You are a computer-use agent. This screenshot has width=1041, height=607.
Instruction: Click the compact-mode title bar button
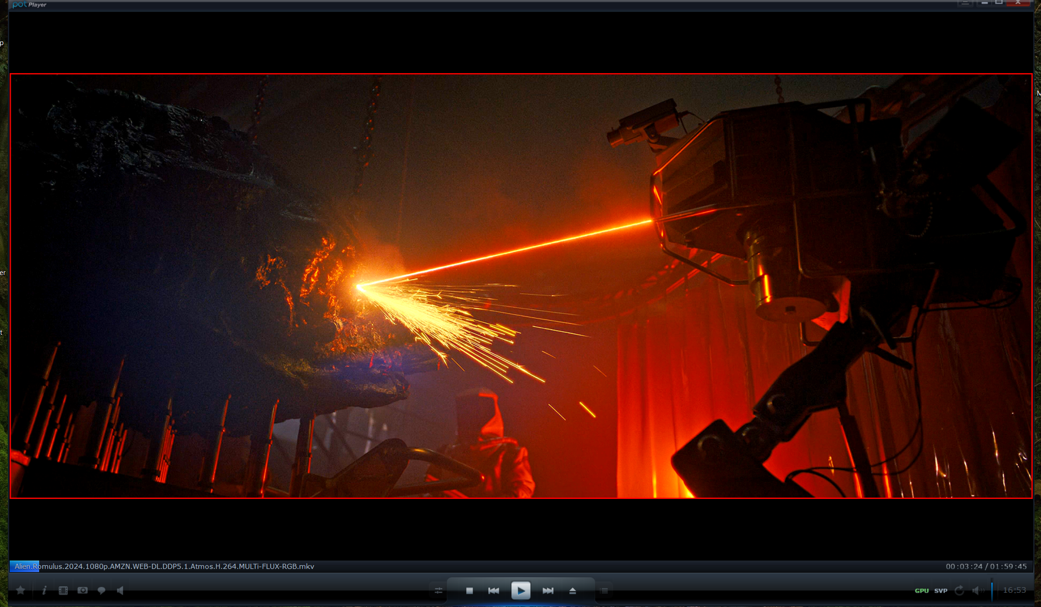pos(965,3)
